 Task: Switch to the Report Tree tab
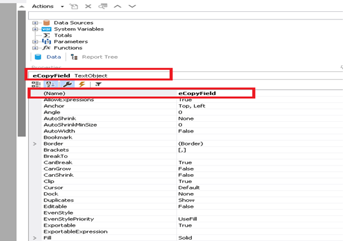click(x=94, y=57)
